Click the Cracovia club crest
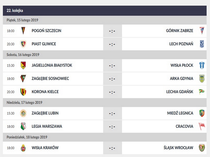This screenshot has width=210, height=157. pos(201,126)
